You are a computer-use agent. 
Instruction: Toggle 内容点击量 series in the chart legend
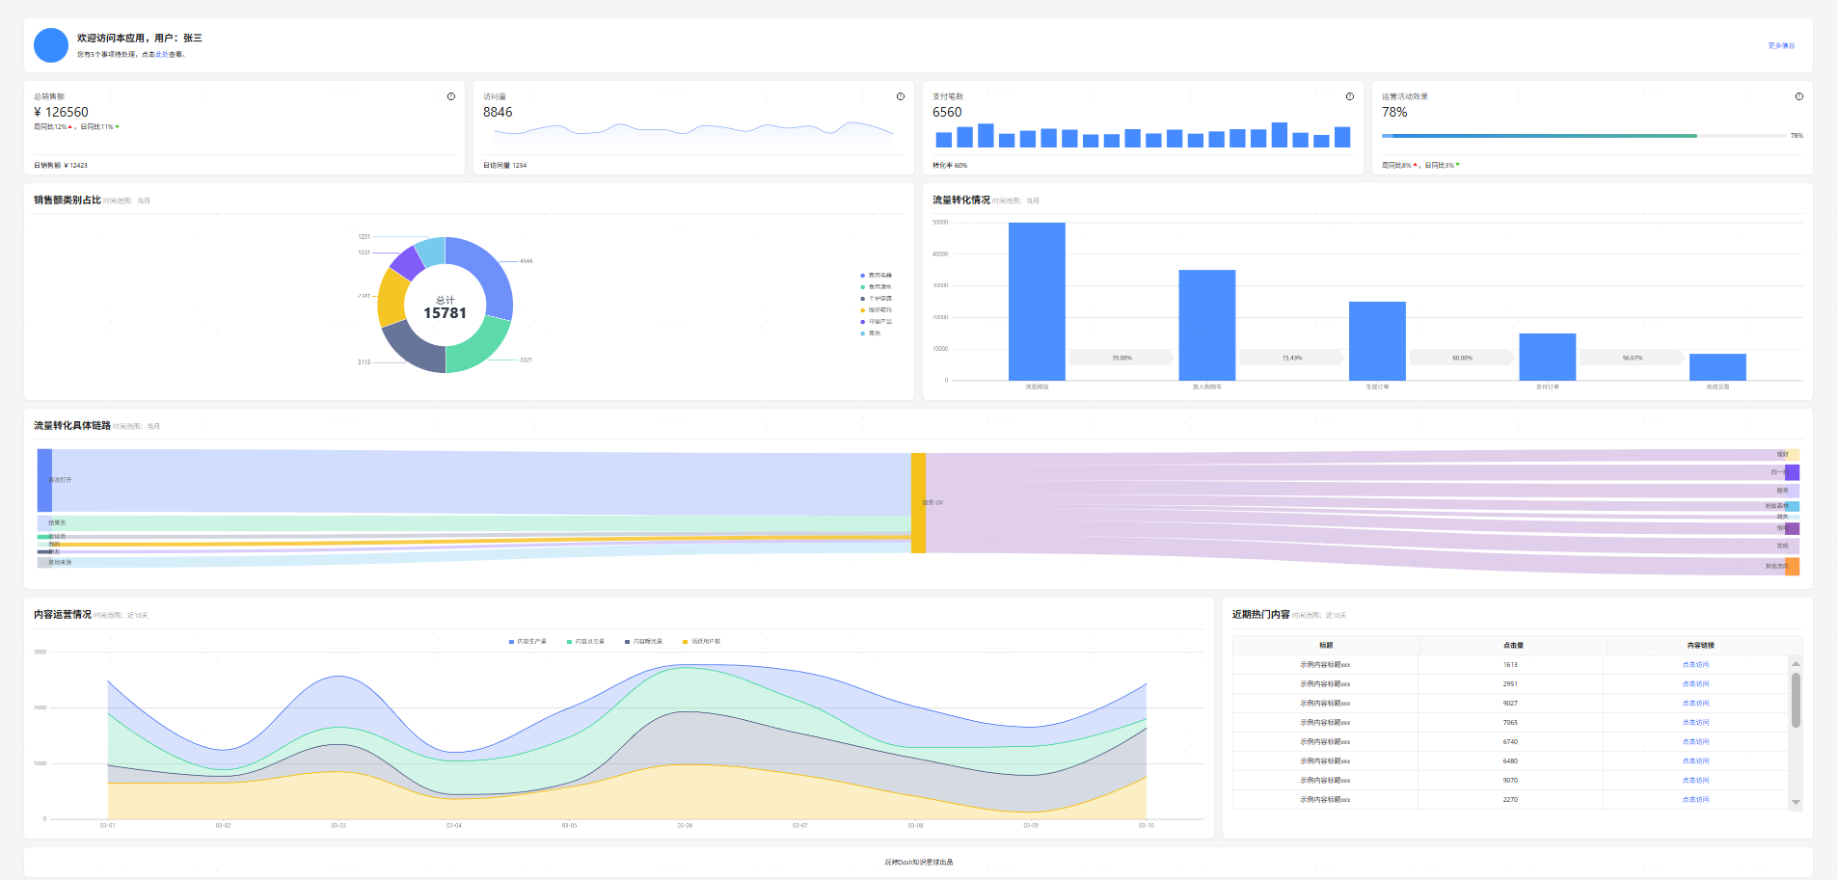[x=585, y=641]
